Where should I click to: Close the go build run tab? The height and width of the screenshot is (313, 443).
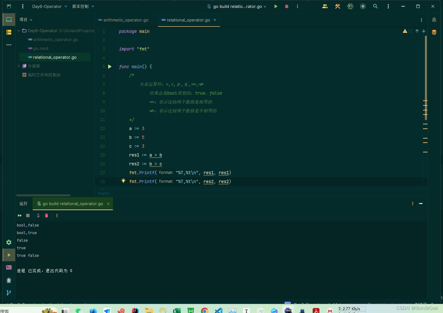coord(108,204)
